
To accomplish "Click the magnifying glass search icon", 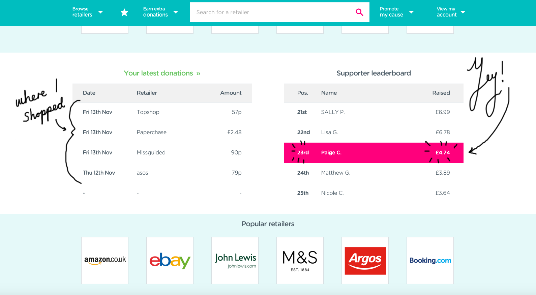I will pos(359,12).
